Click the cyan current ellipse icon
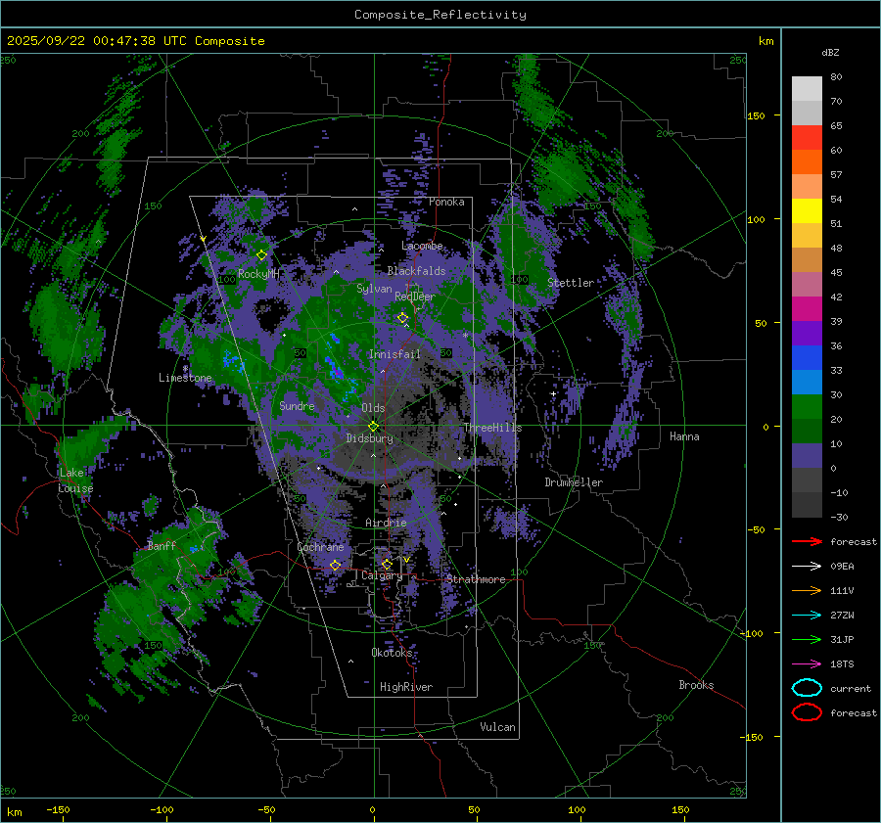881x823 pixels. point(807,688)
